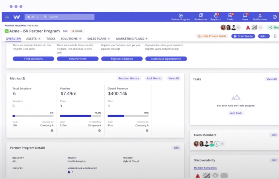Open the All search scope dropdown
Viewport: 279px width, 179px height.
33,17
